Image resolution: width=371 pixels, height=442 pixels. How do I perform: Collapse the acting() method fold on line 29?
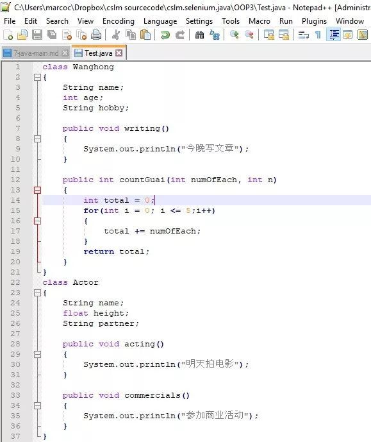(x=37, y=354)
